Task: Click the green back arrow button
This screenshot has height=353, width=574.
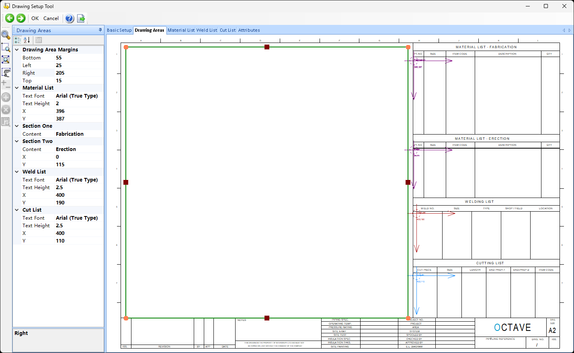Action: (10, 18)
